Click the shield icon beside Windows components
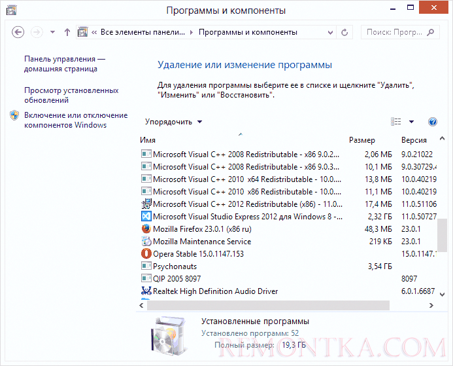Image resolution: width=453 pixels, height=366 pixels. click(x=14, y=115)
